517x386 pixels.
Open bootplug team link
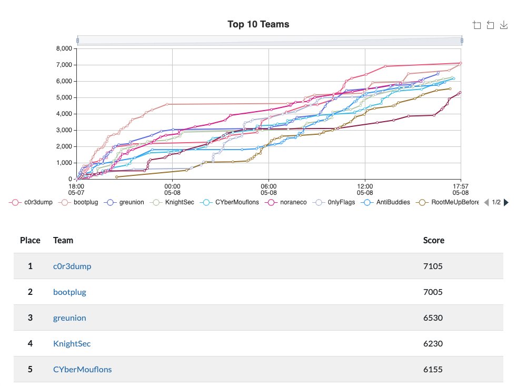tap(69, 292)
